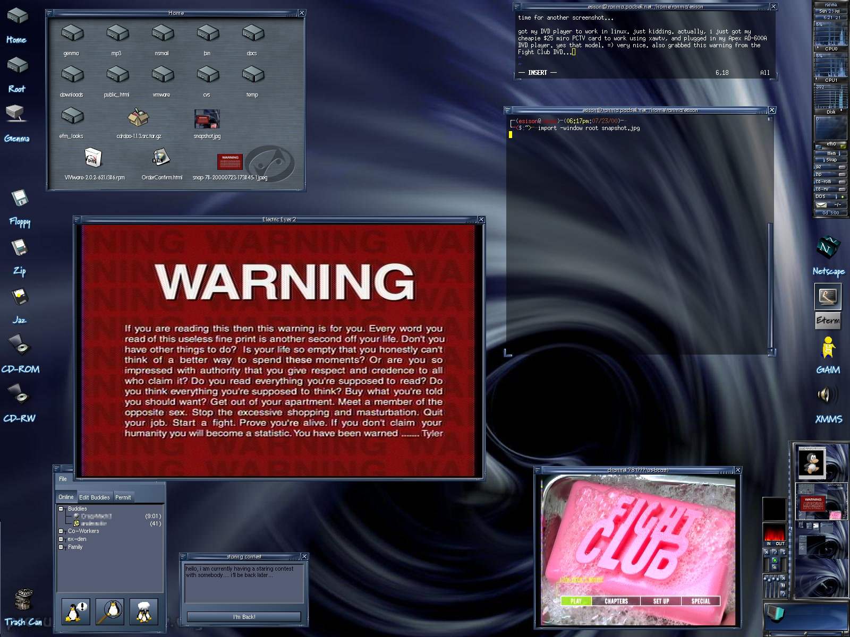Open the Trash Can icon
Viewport: 850px width, 637px height.
click(x=23, y=600)
